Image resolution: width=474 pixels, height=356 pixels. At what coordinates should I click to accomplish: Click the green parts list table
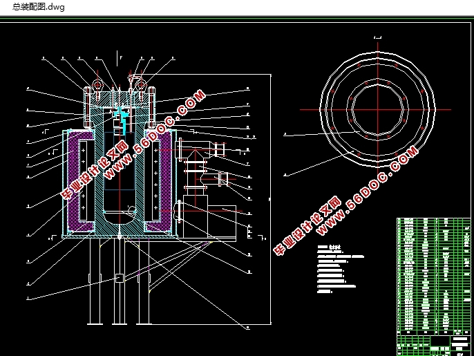434,276
